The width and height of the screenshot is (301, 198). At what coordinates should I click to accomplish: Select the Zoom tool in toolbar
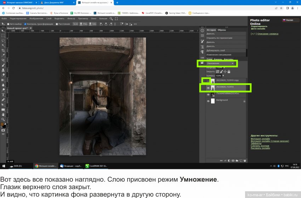click(3, 119)
